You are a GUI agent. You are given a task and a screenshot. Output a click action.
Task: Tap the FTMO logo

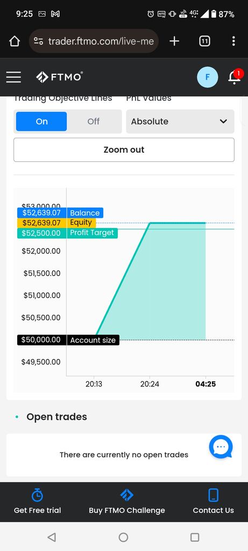(60, 77)
